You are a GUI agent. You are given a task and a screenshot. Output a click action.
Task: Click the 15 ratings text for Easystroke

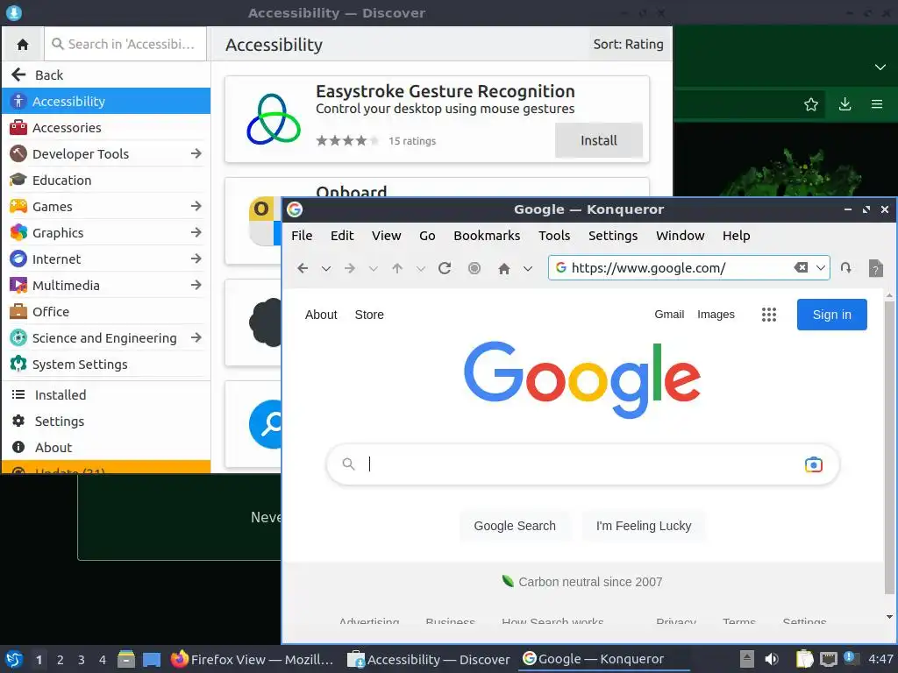(412, 141)
